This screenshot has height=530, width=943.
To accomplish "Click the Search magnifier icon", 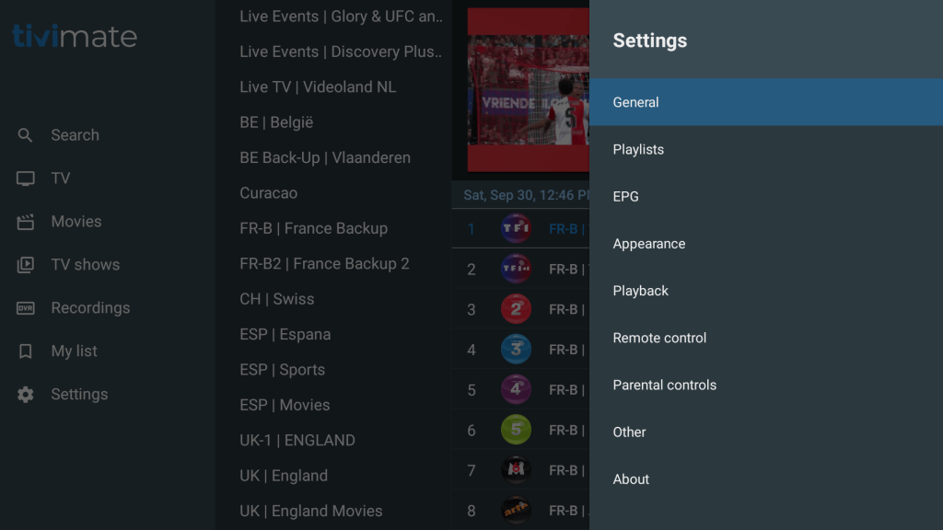I will click(26, 135).
